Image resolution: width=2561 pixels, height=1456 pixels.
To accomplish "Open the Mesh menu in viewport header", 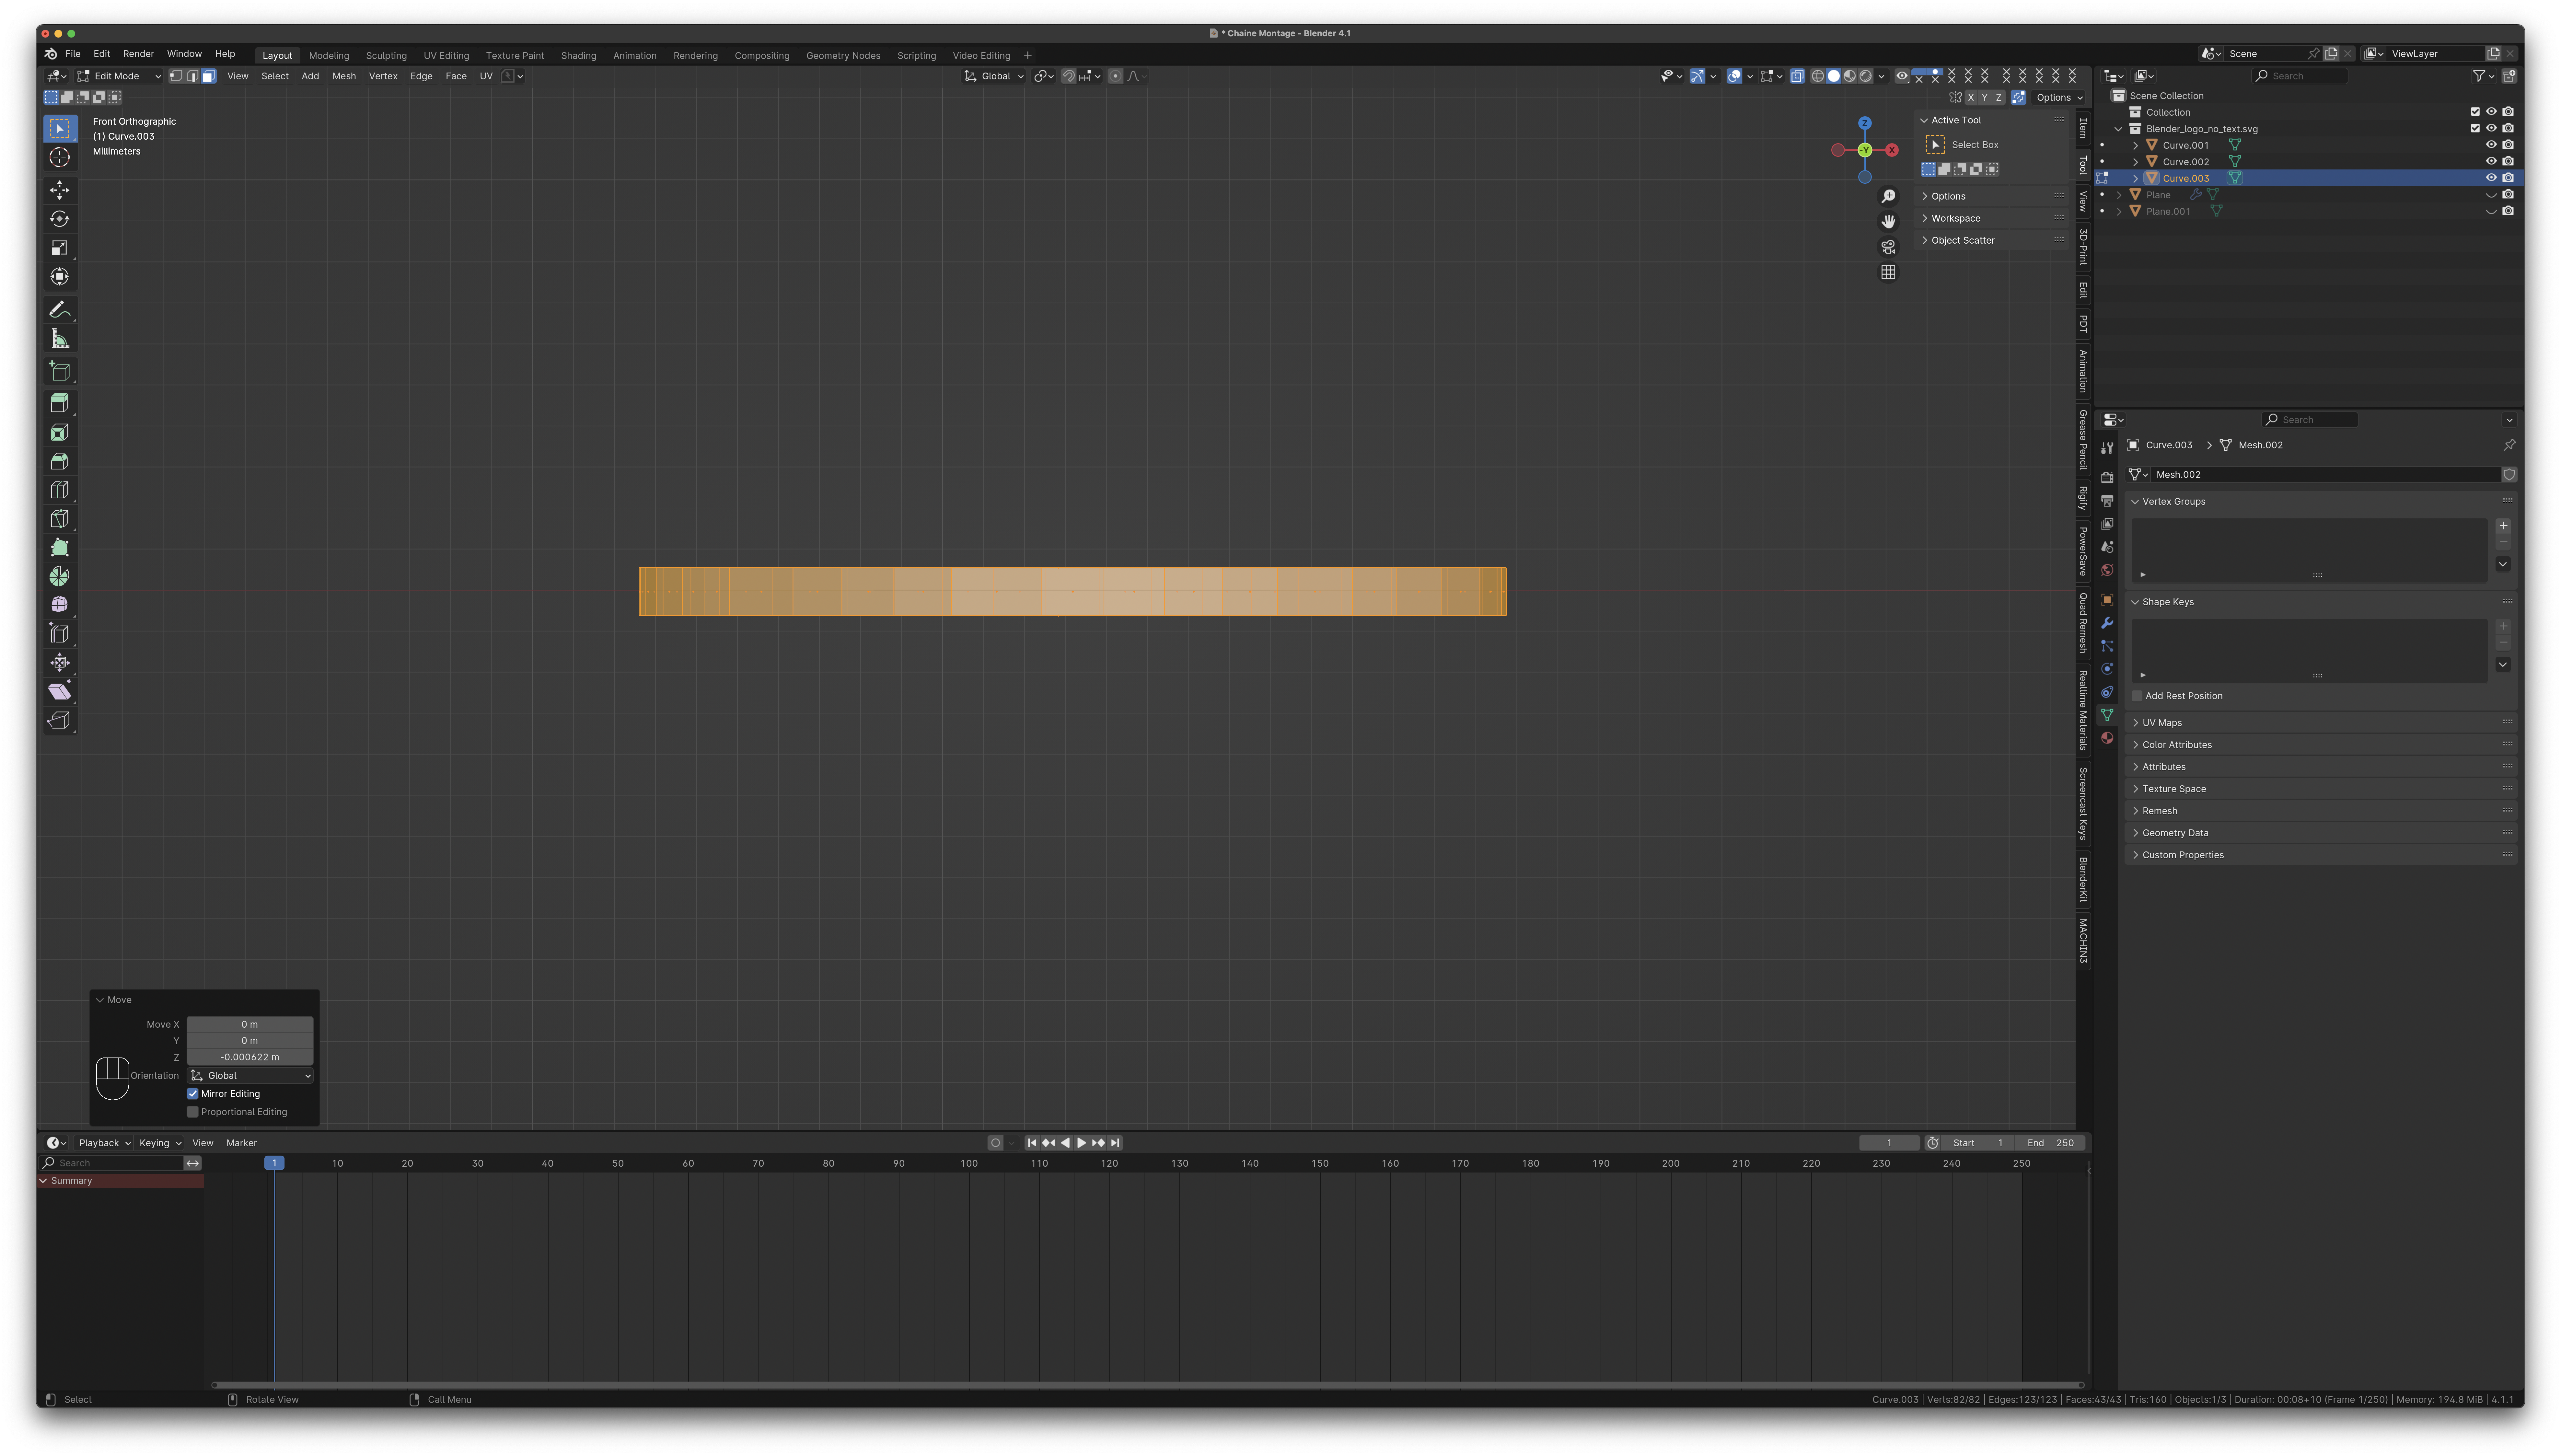I will (x=344, y=76).
